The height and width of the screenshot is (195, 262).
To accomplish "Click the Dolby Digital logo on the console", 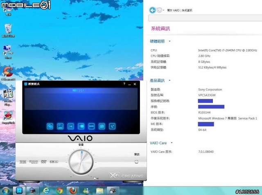I will pyautogui.click(x=34, y=162).
